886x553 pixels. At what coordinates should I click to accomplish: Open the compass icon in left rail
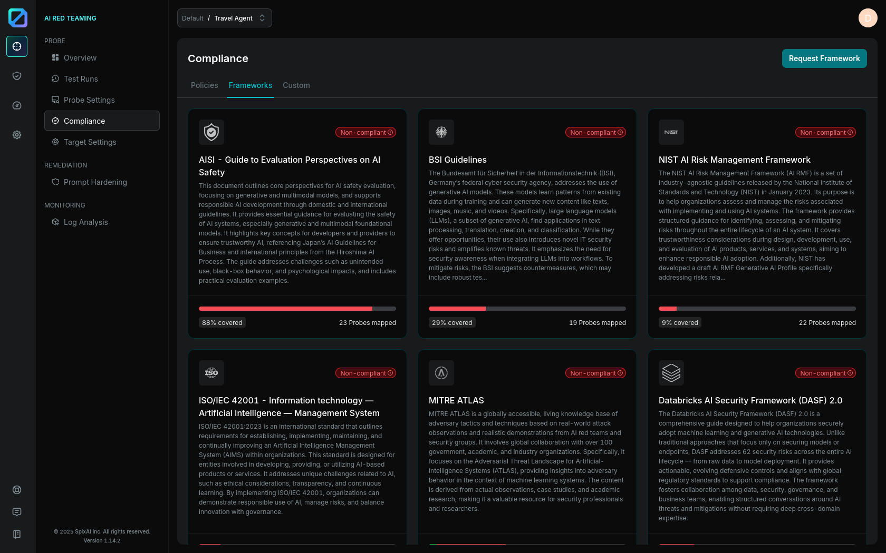pyautogui.click(x=17, y=105)
